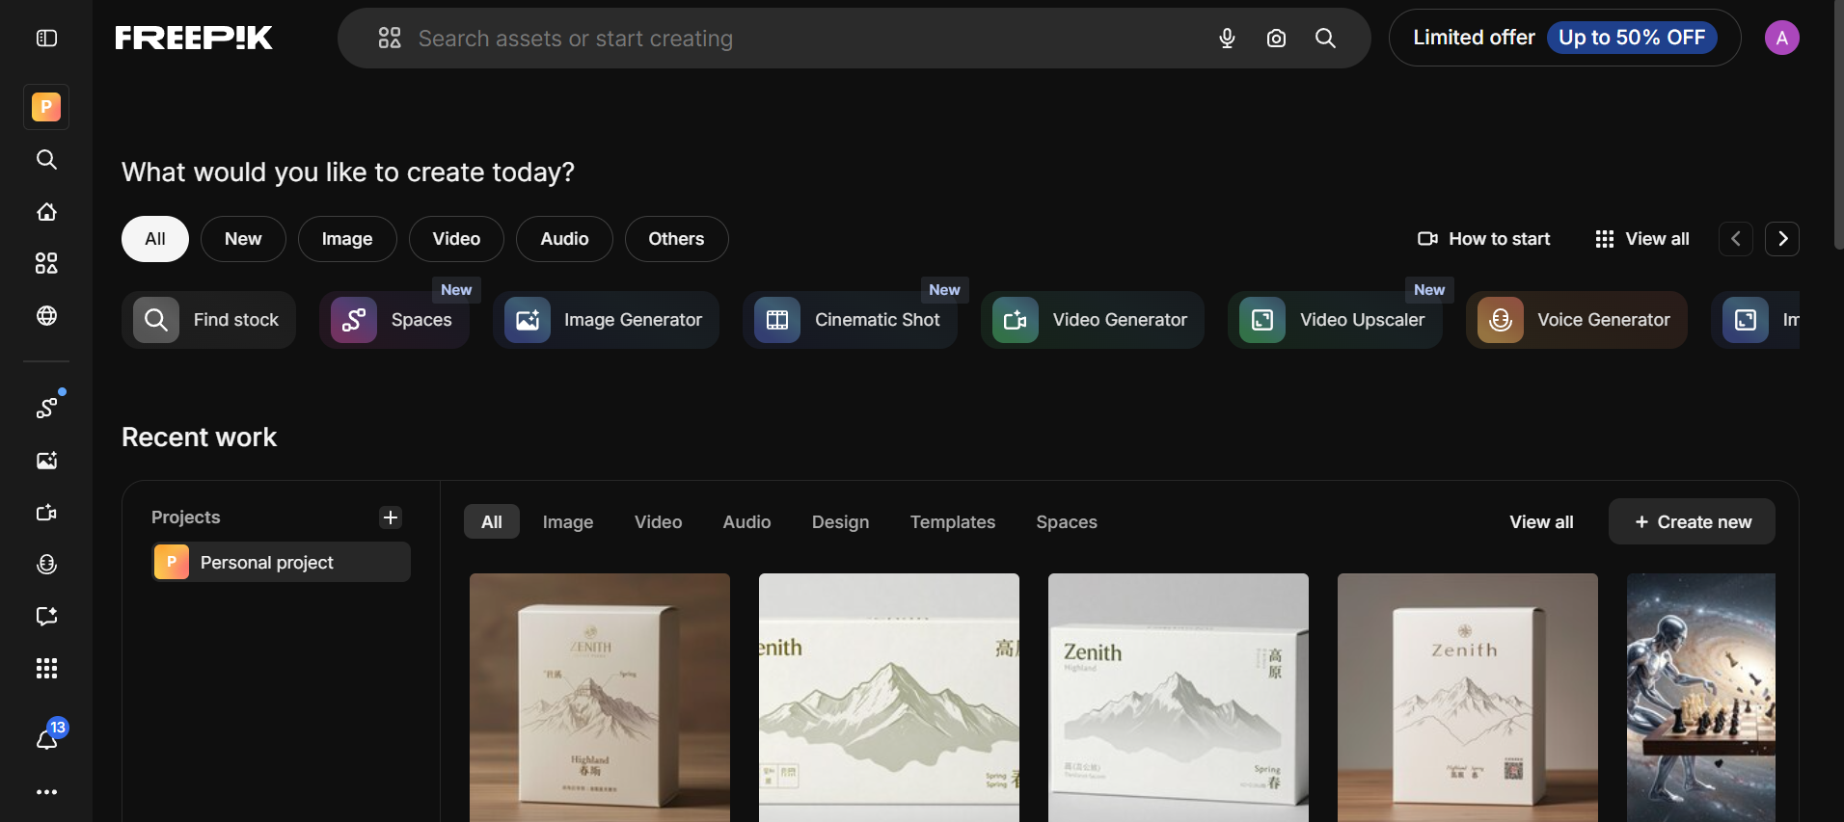
Task: Select the Others filter pill
Action: coord(676,239)
